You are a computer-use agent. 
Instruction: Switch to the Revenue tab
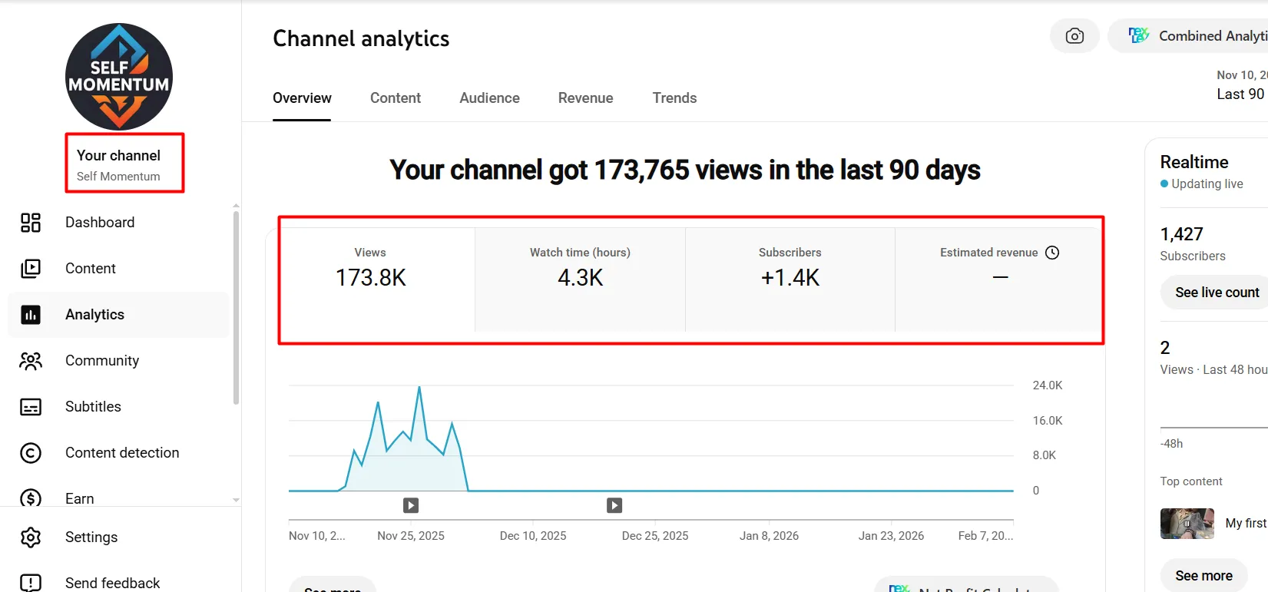pyautogui.click(x=585, y=98)
